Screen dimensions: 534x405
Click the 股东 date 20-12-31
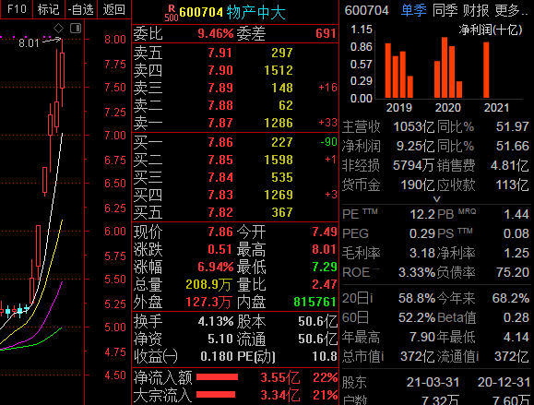[x=504, y=382]
